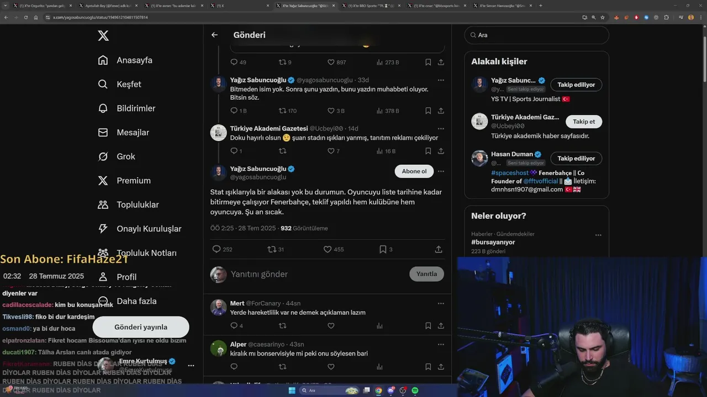Click Takip ediliyor next to Yağız Sabuncuoğlu
Viewport: 707px width, 397px height.
click(x=576, y=85)
